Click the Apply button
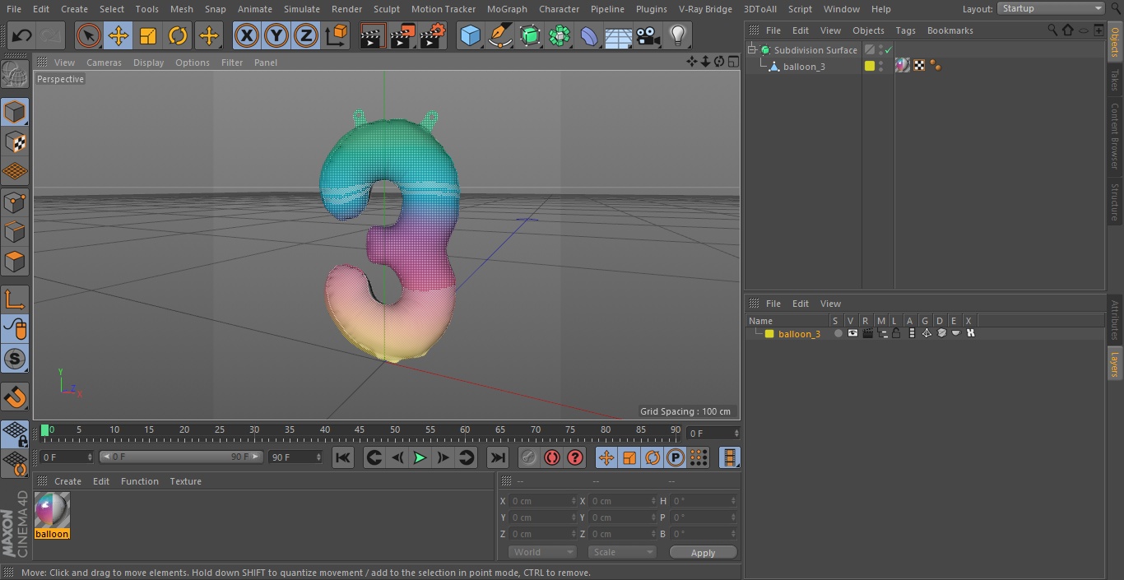This screenshot has height=580, width=1124. [x=703, y=553]
